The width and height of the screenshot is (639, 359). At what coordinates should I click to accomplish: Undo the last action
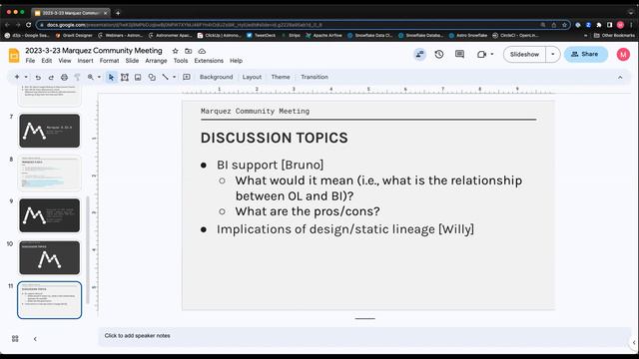(x=38, y=77)
